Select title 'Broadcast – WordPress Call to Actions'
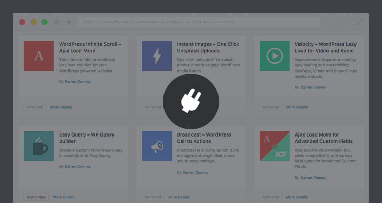 [204, 138]
